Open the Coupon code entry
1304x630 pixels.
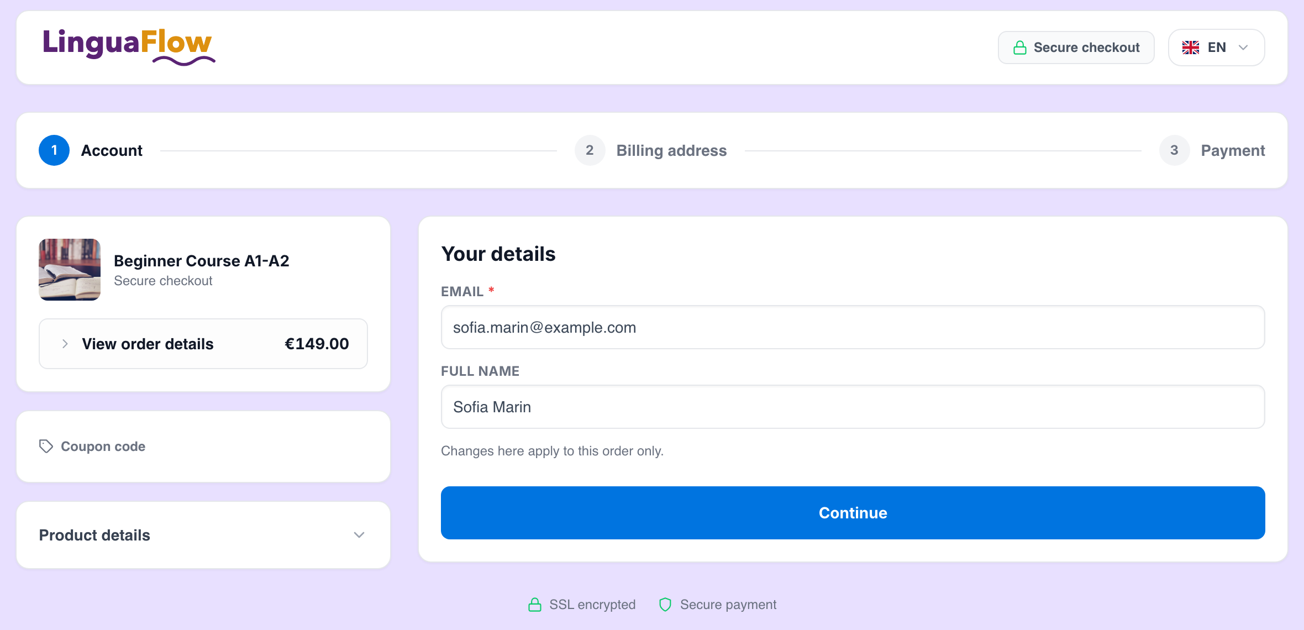click(x=203, y=447)
